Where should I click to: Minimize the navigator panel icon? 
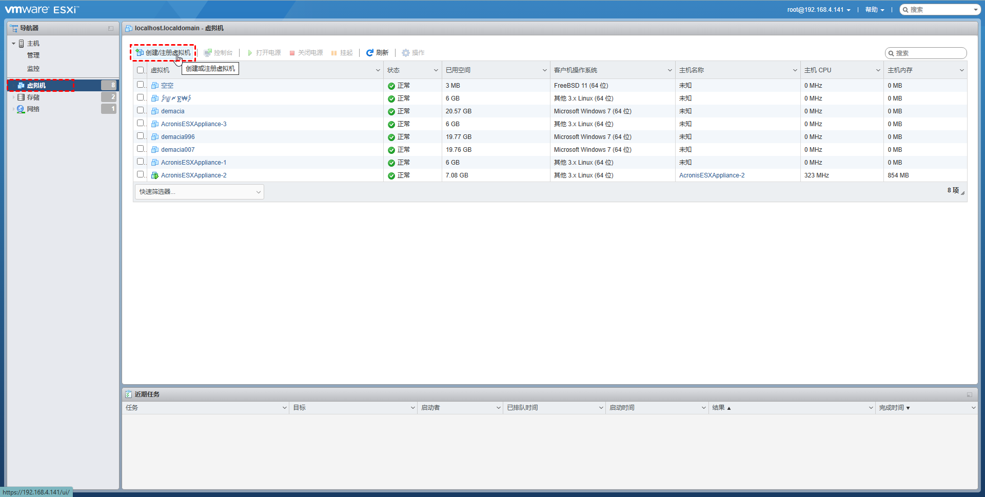tap(111, 28)
